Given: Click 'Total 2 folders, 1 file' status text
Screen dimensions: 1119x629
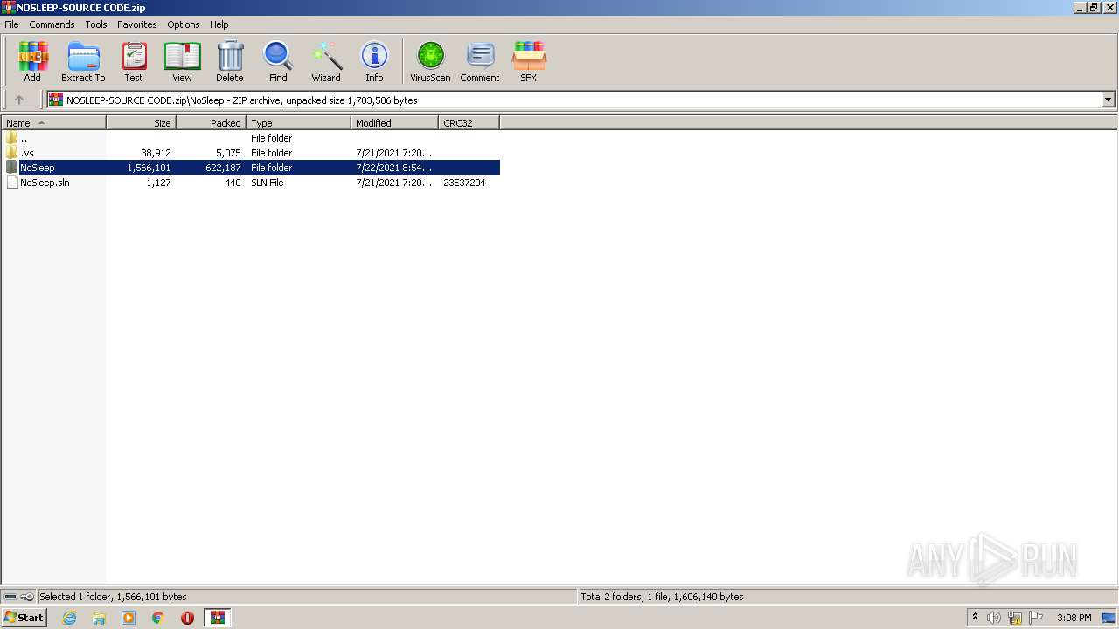Looking at the screenshot, I should [x=663, y=597].
